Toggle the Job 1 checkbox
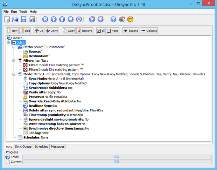This screenshot has height=170, width=217. 14,42
